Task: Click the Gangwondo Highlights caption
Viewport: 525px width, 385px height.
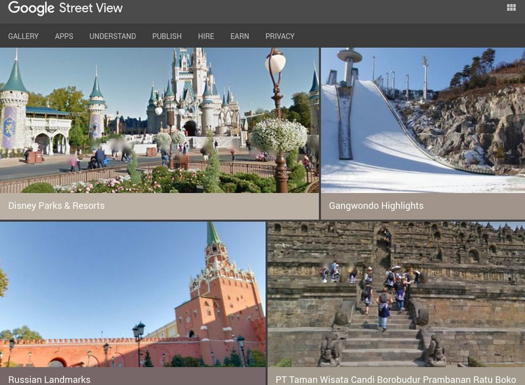Action: tap(376, 206)
